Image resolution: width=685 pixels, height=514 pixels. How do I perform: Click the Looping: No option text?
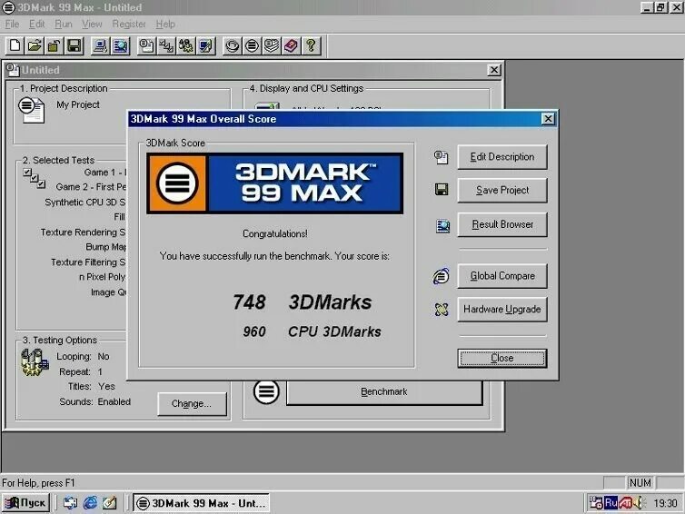(x=83, y=356)
